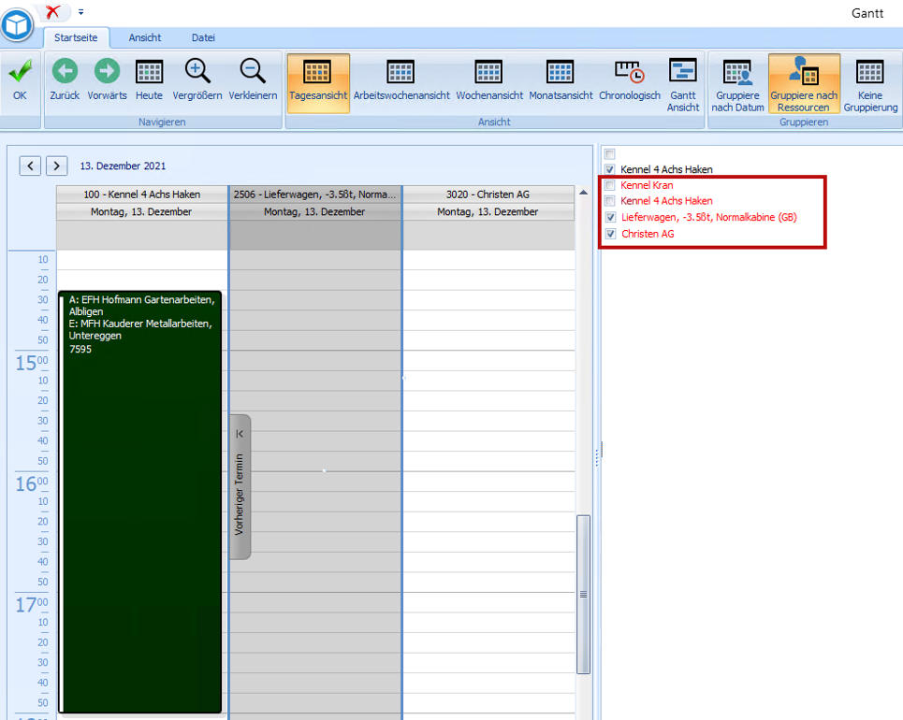Open the Ansicht ribbon tab
Image resolution: width=903 pixels, height=720 pixels.
pyautogui.click(x=145, y=37)
